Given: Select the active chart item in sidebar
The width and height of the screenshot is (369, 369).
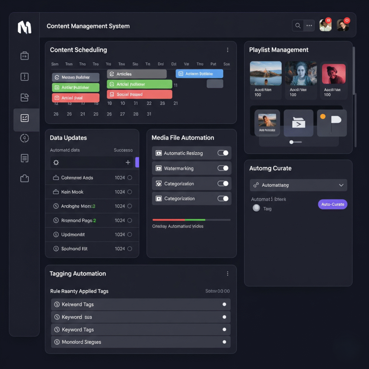Looking at the screenshot, I should click(25, 118).
